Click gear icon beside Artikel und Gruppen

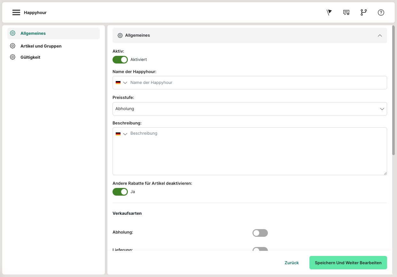(x=12, y=46)
